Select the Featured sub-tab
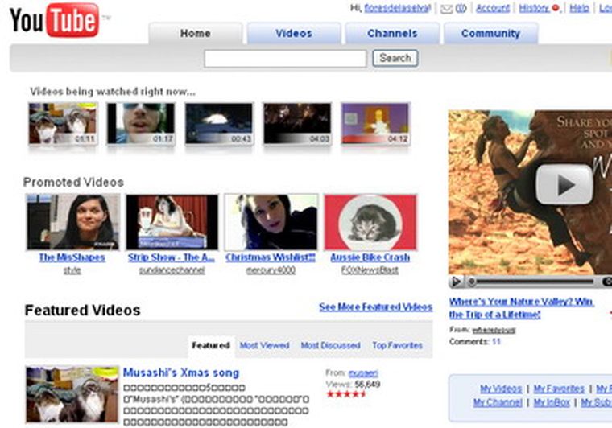Image resolution: width=612 pixels, height=428 pixels. coord(211,345)
